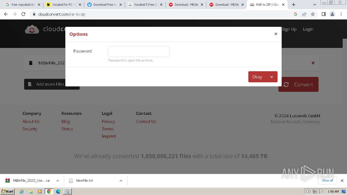Open the Login link

coord(308,29)
